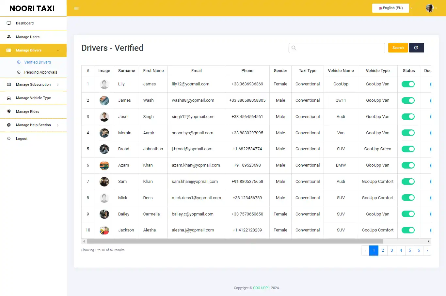446x296 pixels.
Task: Click the Manage Vehicle Type car icon
Action: [x=9, y=98]
